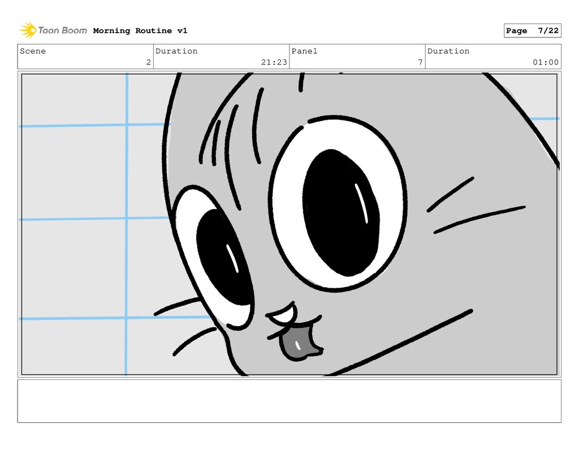
Task: Select the scene number value '2'
Action: 149,62
